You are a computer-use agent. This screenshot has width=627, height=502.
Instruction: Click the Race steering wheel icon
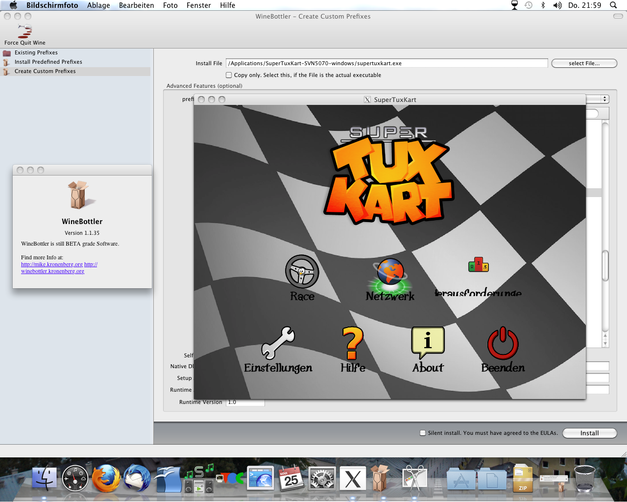pyautogui.click(x=302, y=271)
